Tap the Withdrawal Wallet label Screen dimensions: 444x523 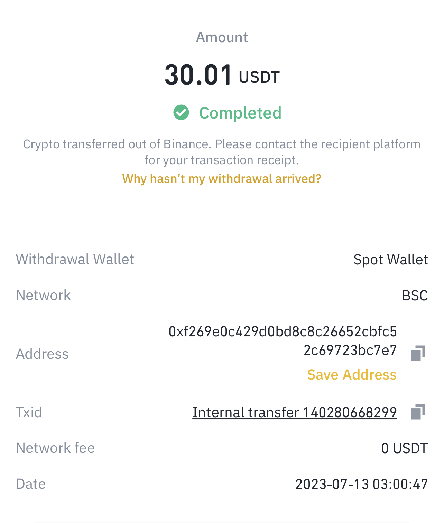(75, 259)
